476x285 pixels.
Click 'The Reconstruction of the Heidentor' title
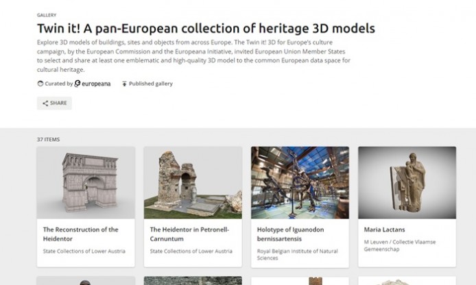coord(80,234)
